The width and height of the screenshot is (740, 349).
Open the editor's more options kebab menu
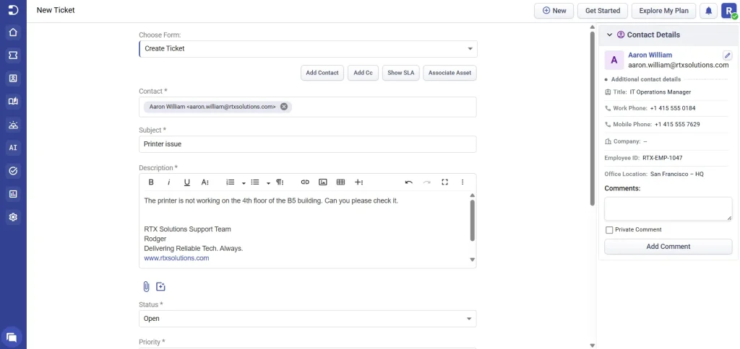[x=462, y=182]
